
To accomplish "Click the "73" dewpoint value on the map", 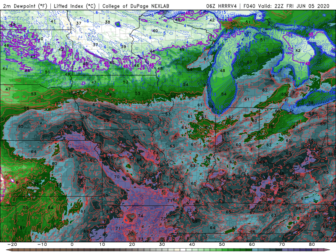I will (141, 239).
